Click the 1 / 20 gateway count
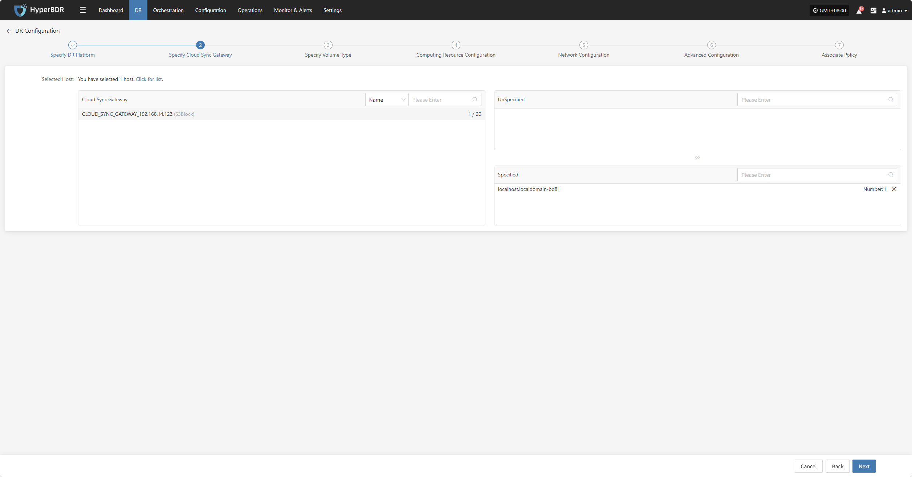 click(475, 114)
